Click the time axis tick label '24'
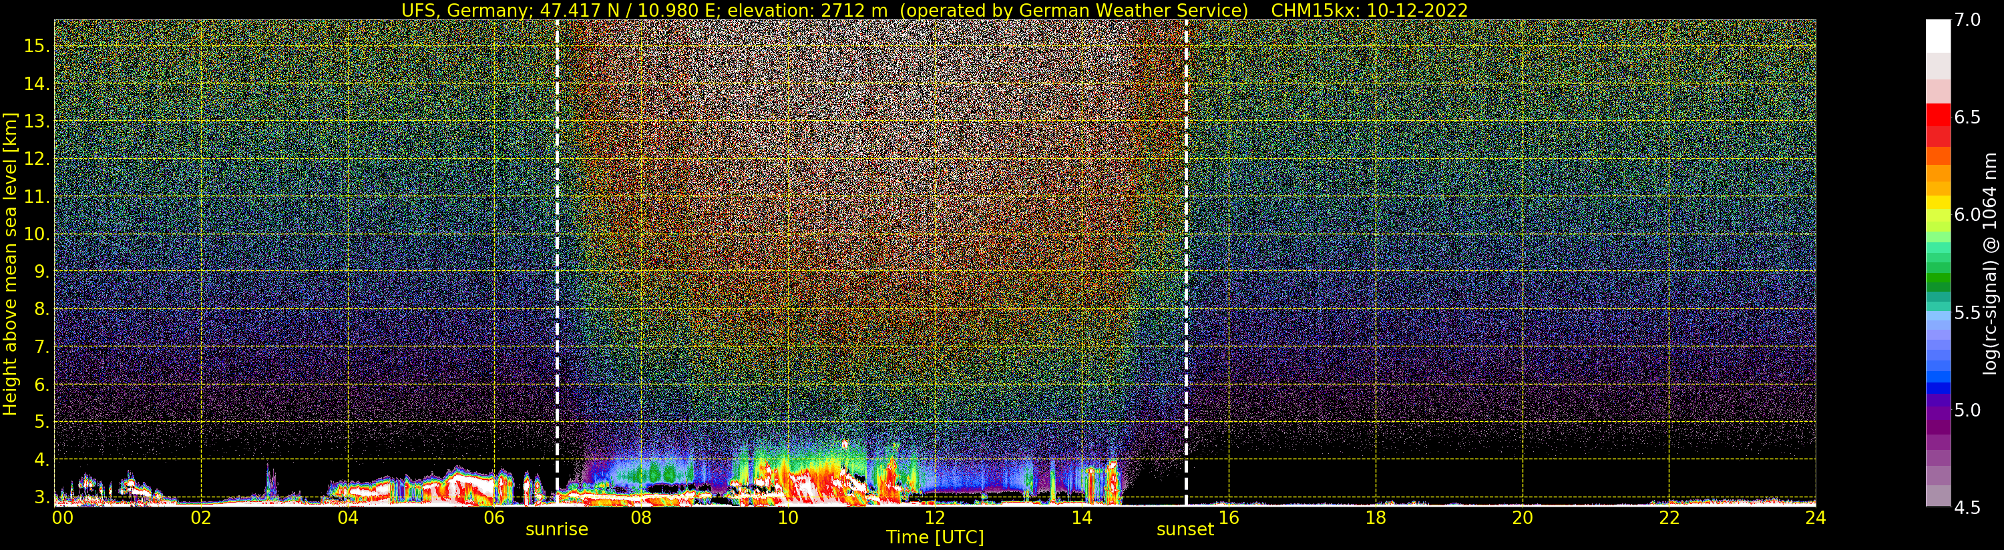This screenshot has width=2004, height=550. 1816,518
